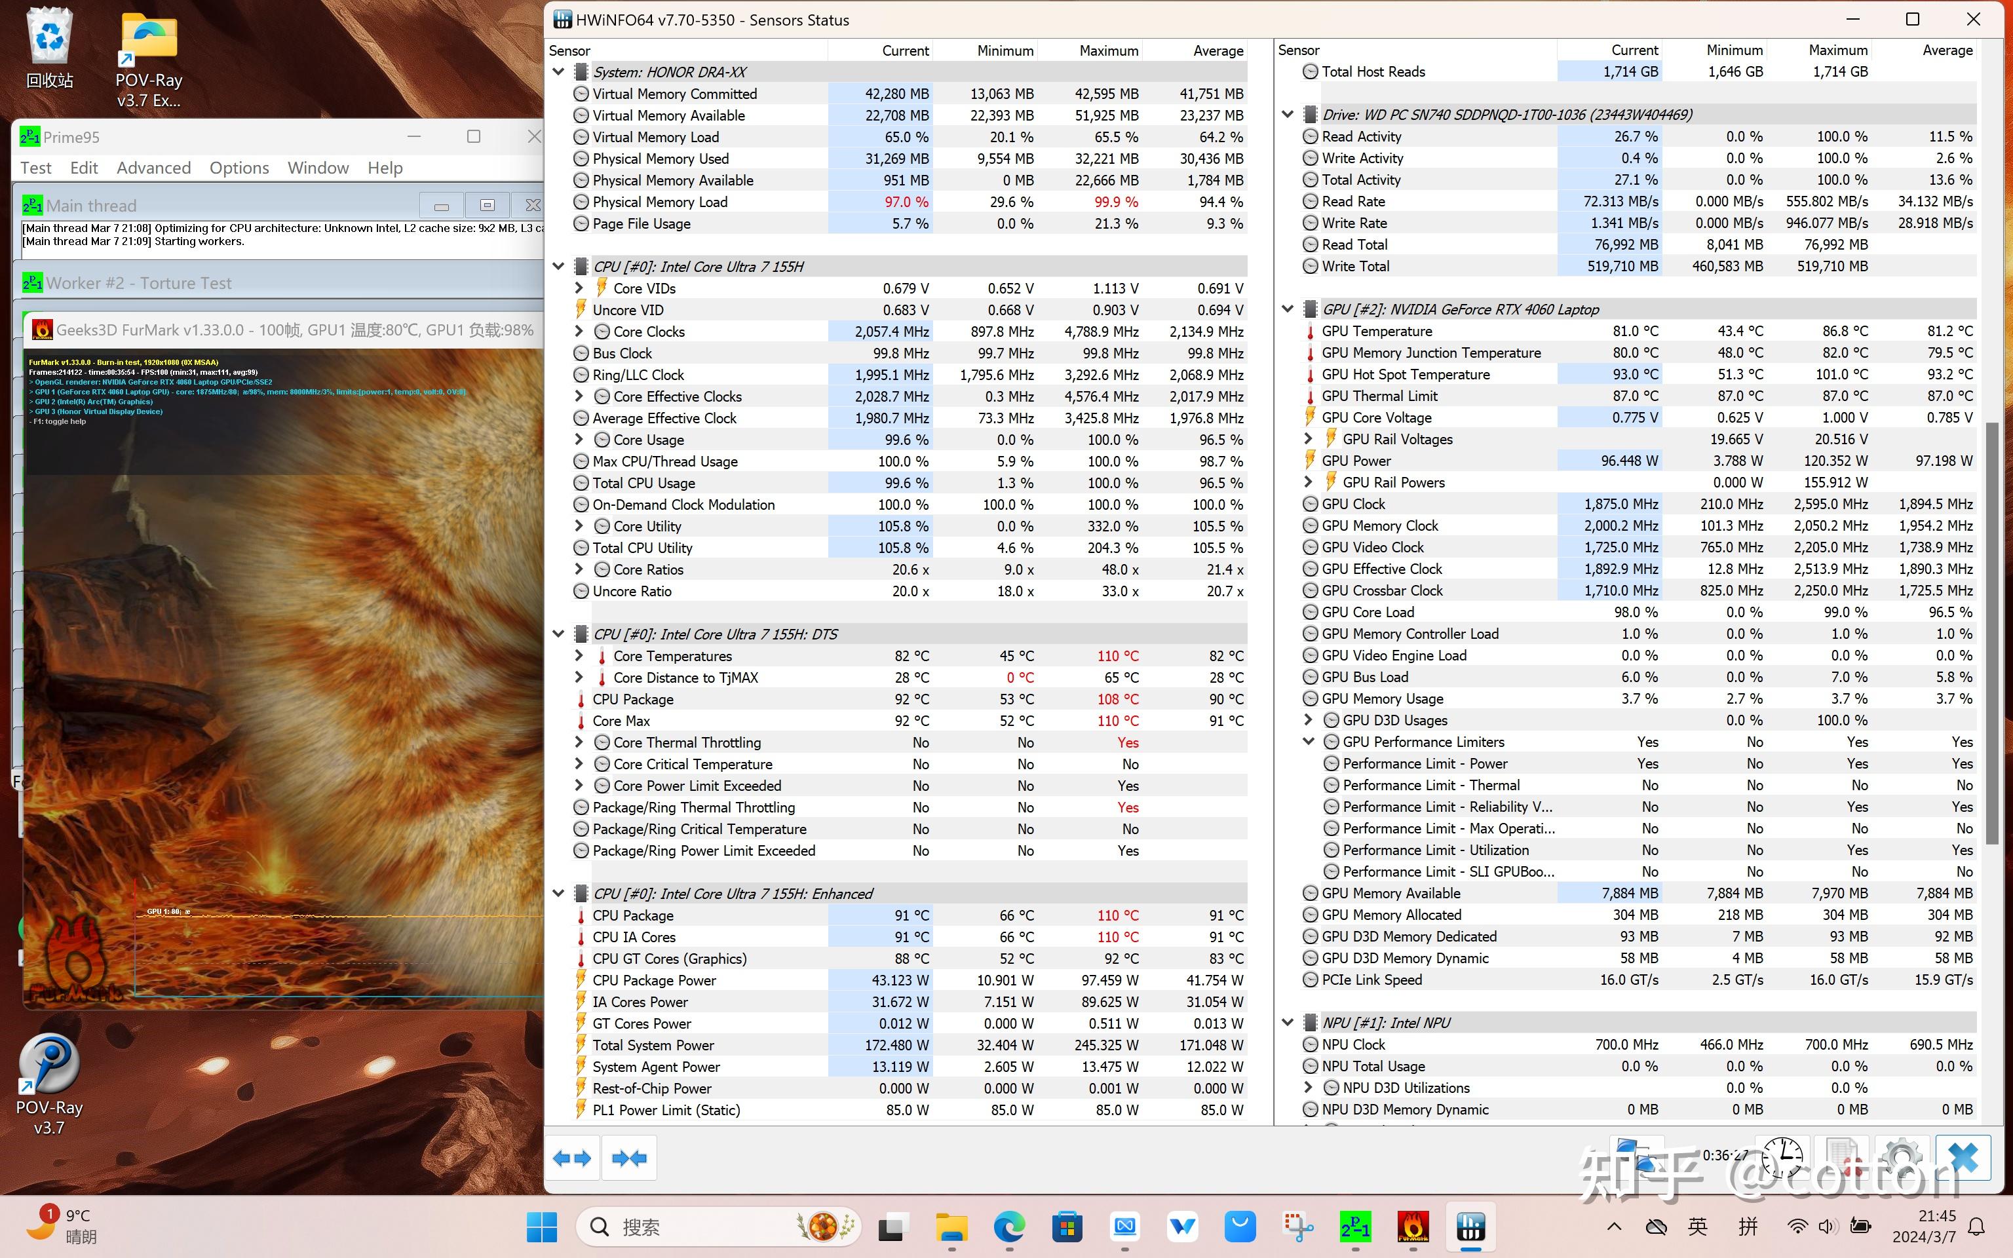
Task: Open the Prime95 taskbar icon
Action: pyautogui.click(x=1355, y=1227)
